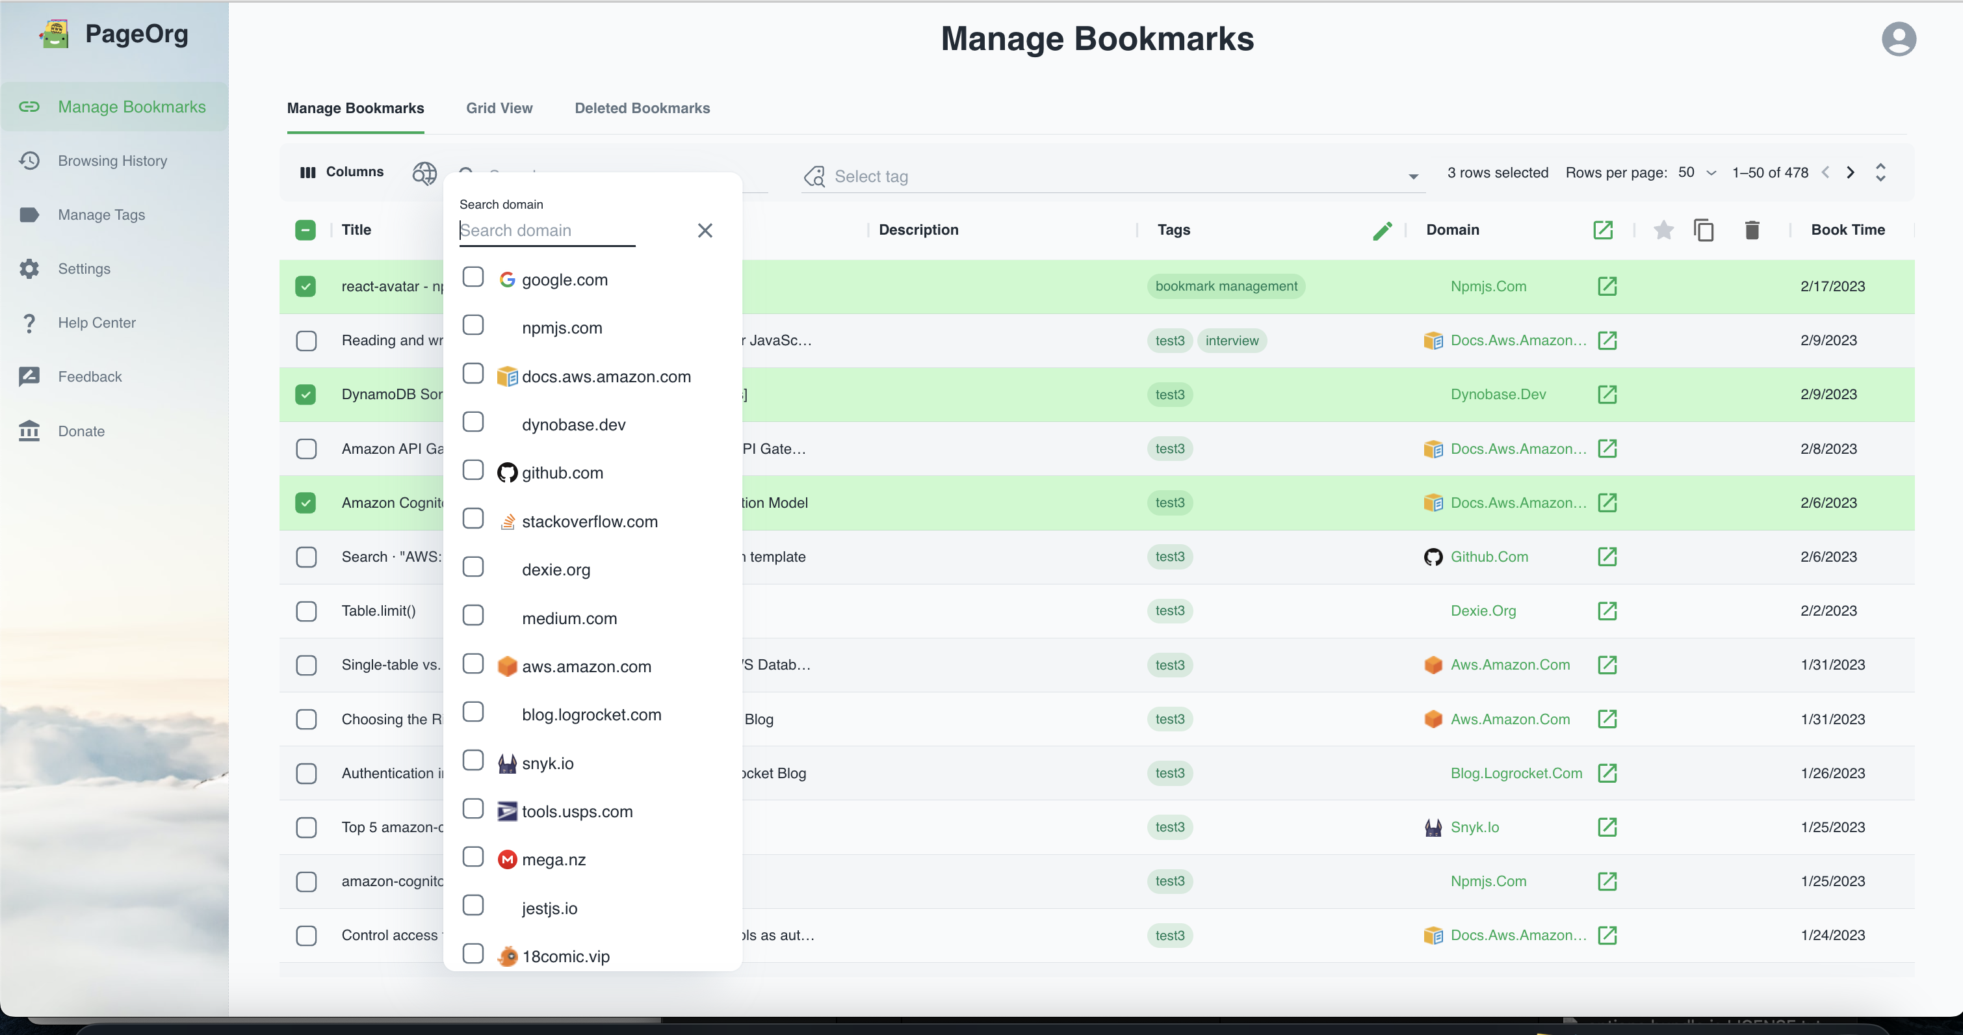Click the Snyk.Io domain link

[1475, 827]
